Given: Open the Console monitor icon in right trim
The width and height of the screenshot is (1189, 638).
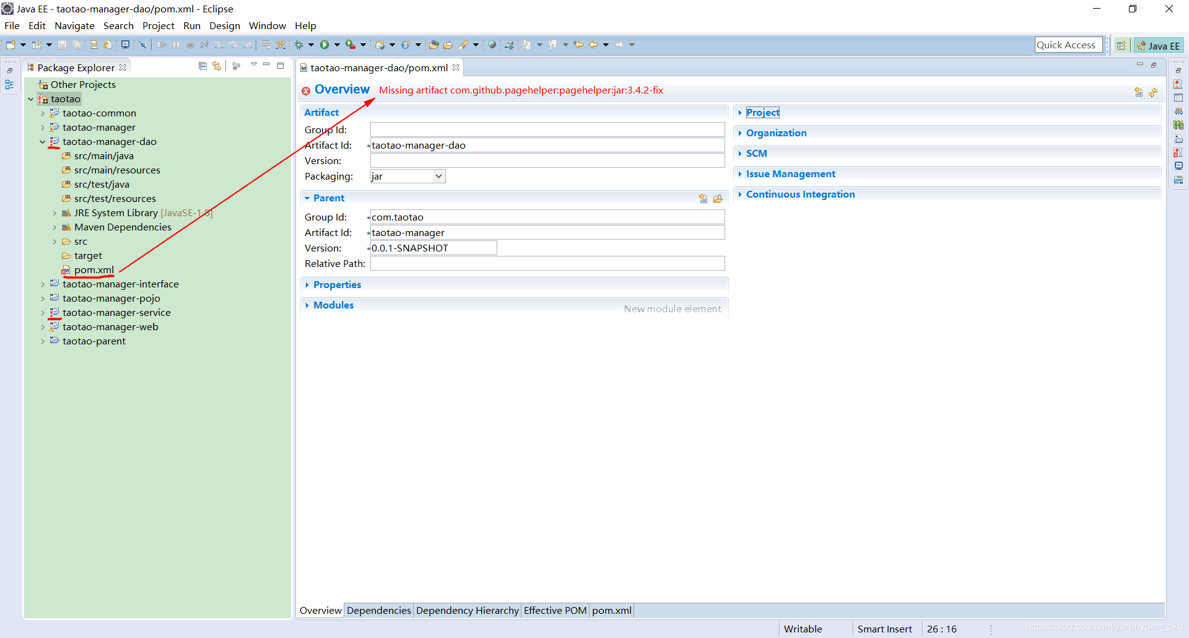Looking at the screenshot, I should click(x=1178, y=166).
